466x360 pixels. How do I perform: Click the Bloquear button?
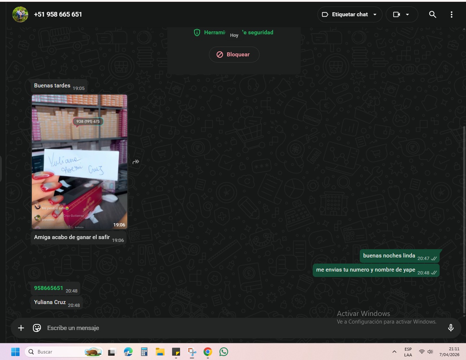pyautogui.click(x=234, y=55)
